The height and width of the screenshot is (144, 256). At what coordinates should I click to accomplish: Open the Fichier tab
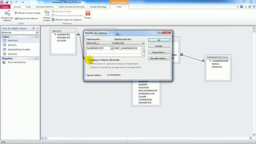coord(5,7)
